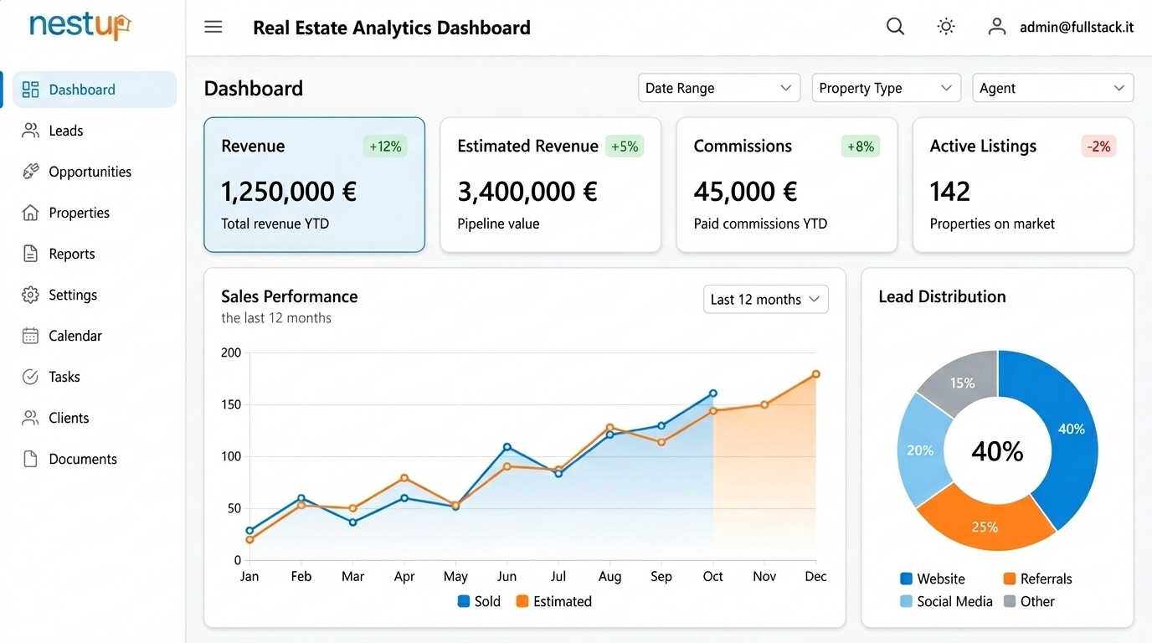Click the +5% estimated revenue badge

[x=625, y=147]
